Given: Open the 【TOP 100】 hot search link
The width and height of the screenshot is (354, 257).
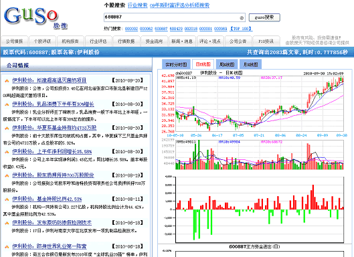Looking at the screenshot, I should click(x=241, y=29).
